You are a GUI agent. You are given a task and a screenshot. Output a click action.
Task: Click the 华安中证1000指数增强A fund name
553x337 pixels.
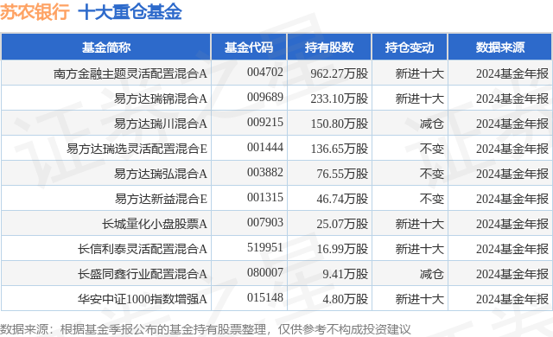143,299
